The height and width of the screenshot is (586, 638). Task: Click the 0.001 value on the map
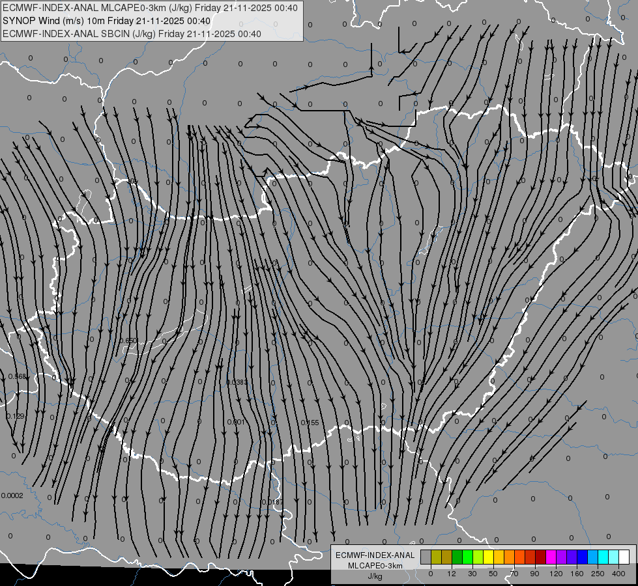[236, 422]
